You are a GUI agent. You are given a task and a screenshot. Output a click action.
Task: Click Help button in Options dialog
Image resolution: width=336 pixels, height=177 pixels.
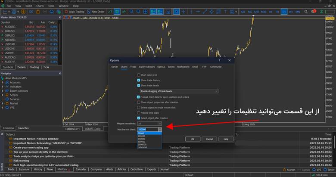(226, 139)
